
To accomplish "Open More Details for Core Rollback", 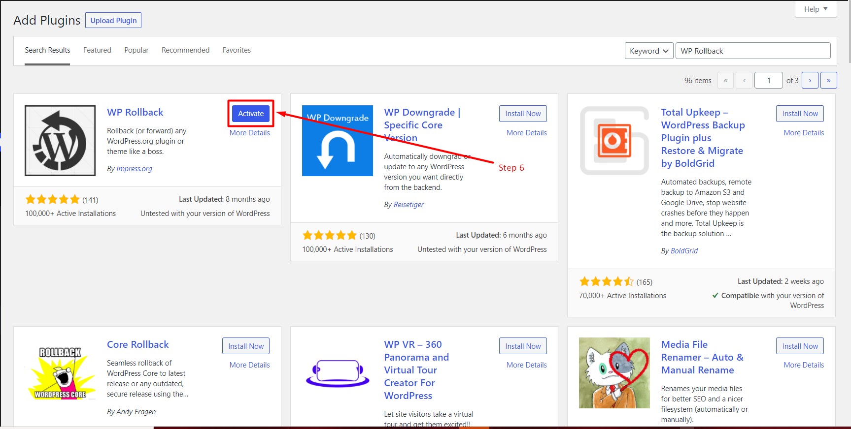I will pyautogui.click(x=250, y=365).
